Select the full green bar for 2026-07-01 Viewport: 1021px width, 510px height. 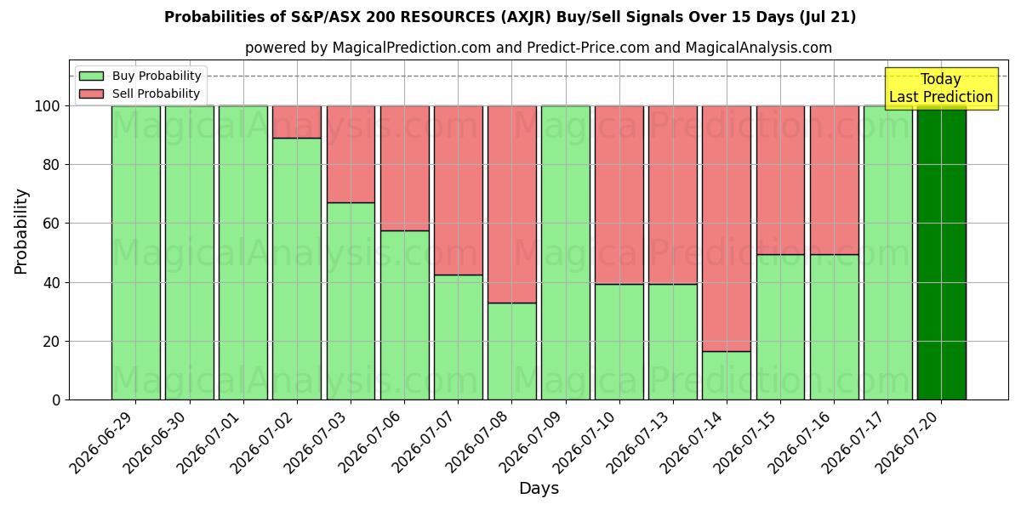242,252
